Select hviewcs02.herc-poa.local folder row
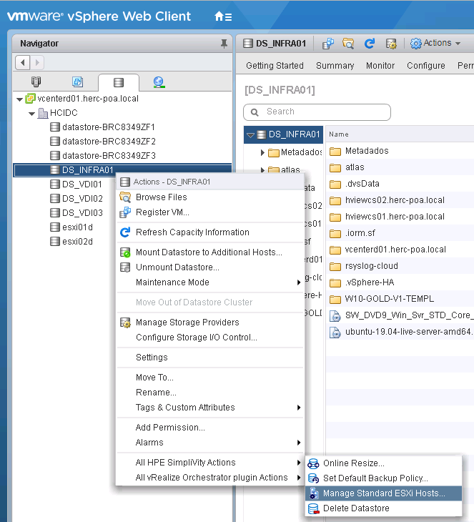The image size is (474, 522). [x=400, y=200]
